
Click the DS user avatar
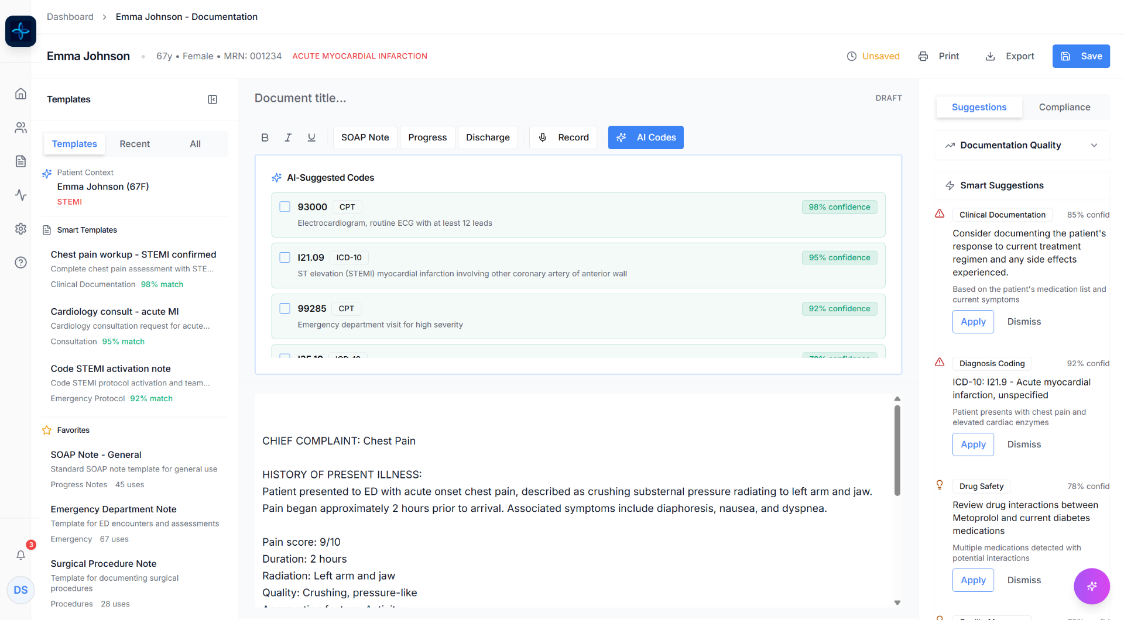point(20,590)
